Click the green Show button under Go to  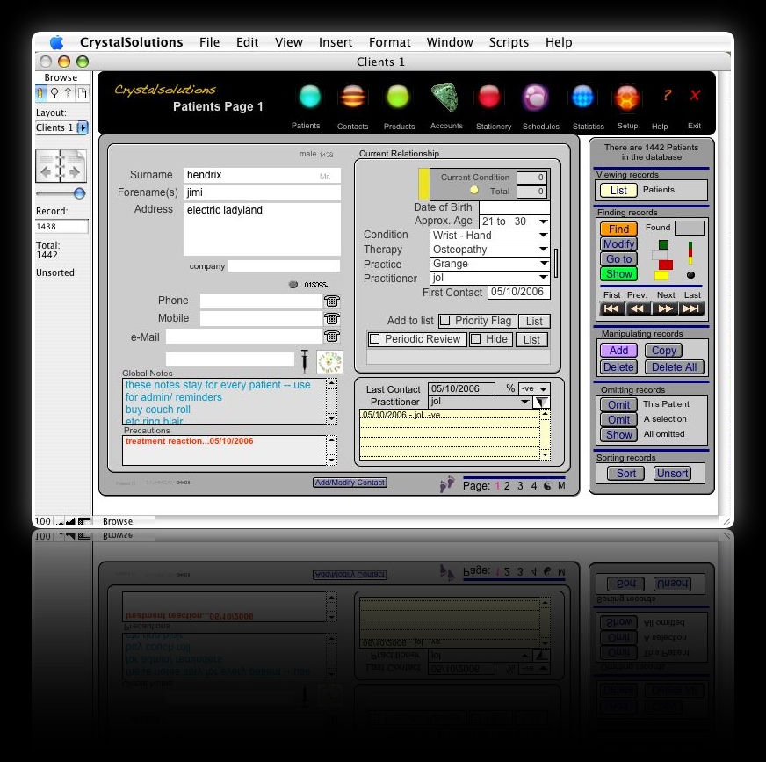point(618,274)
